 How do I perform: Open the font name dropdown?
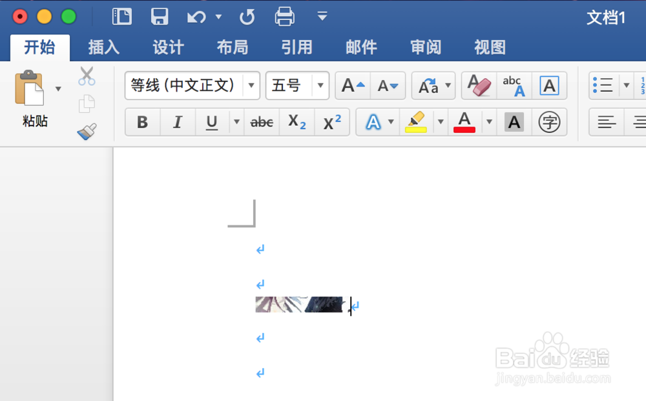[x=252, y=85]
